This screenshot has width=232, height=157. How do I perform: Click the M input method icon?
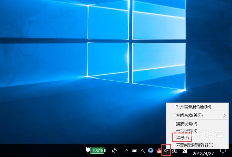(184, 151)
